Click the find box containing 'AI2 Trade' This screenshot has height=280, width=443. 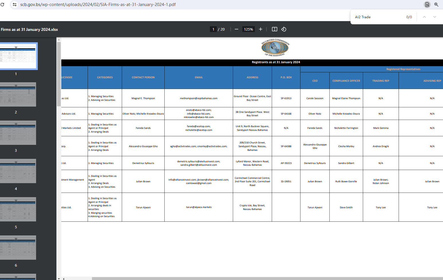coord(377,17)
